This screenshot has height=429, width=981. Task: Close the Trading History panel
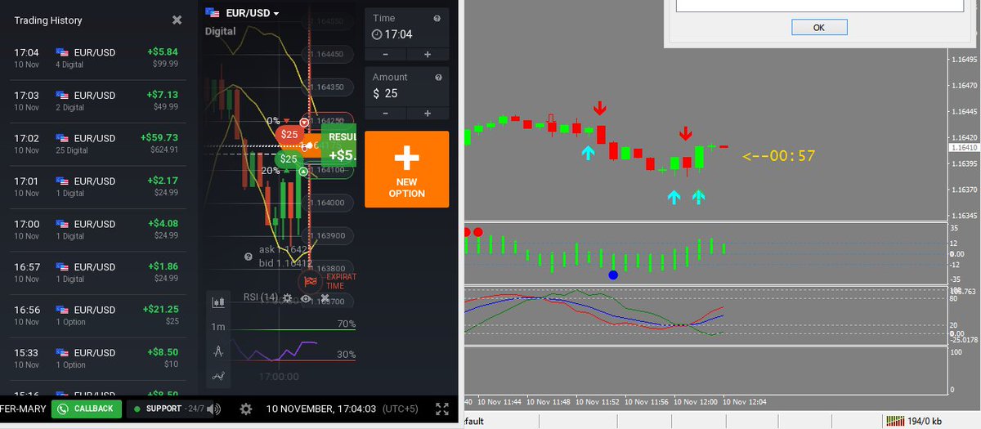point(177,20)
